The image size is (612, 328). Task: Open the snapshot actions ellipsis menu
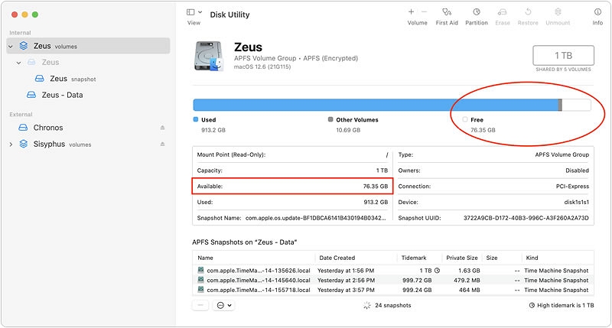coord(224,305)
